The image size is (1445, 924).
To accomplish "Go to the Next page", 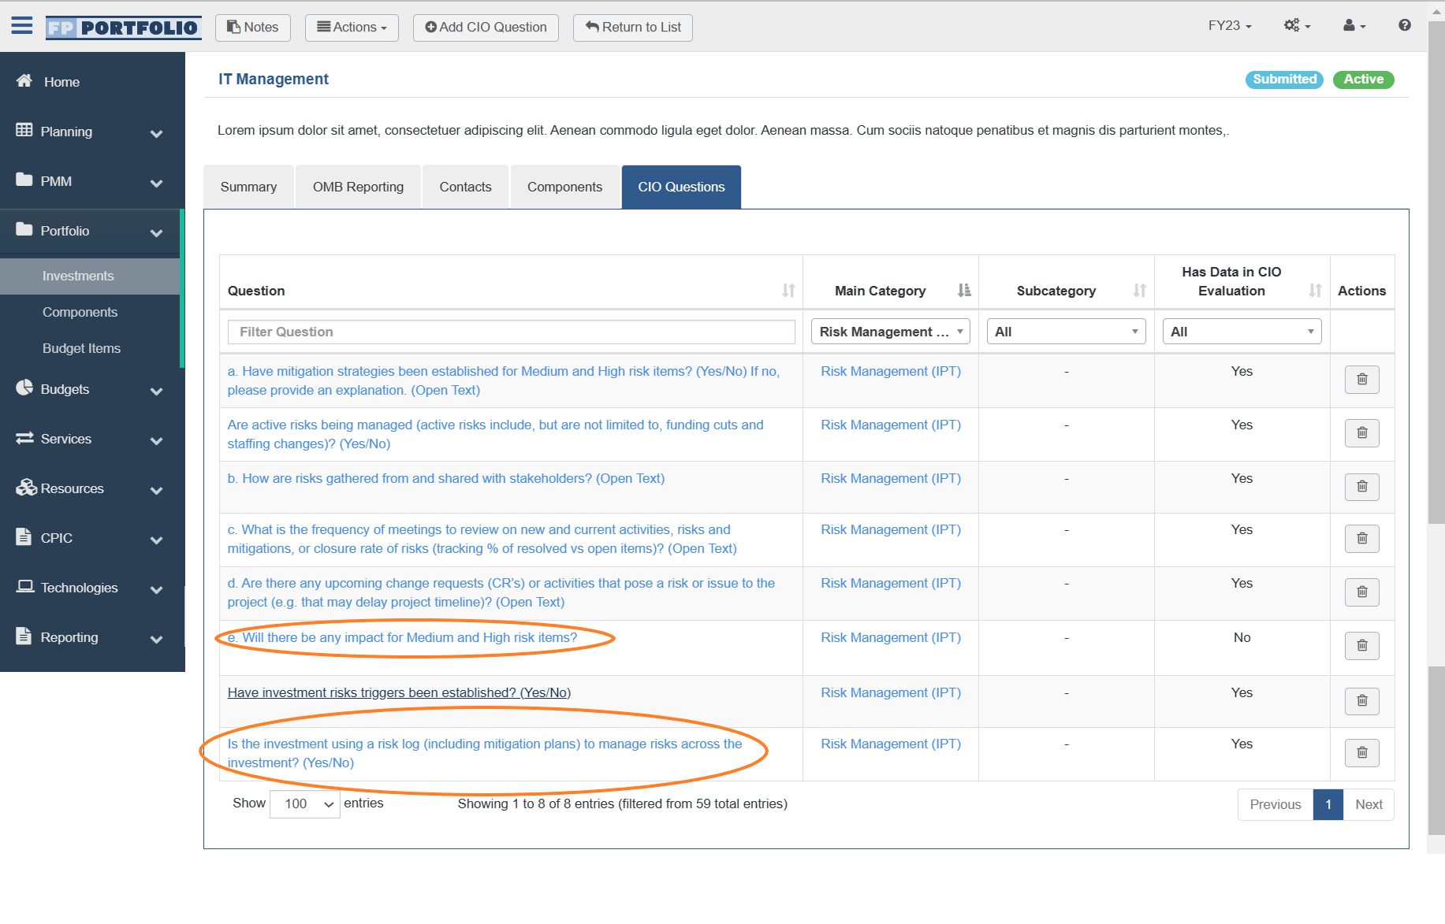I will coord(1369,804).
